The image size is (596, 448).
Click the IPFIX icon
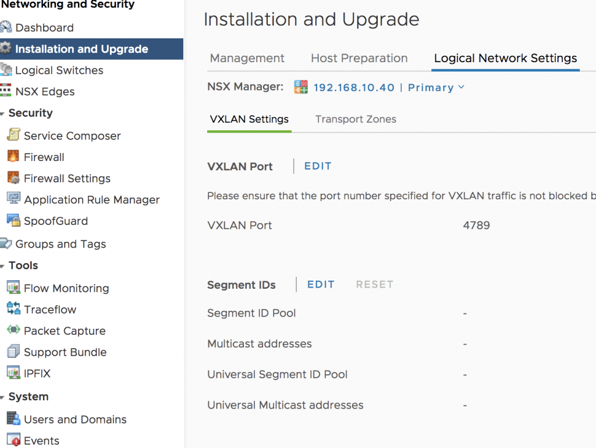13,372
